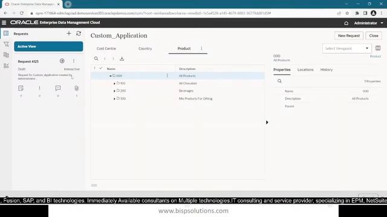Click the All Chocolate description cell
This screenshot has height=217, width=387.
[188, 83]
